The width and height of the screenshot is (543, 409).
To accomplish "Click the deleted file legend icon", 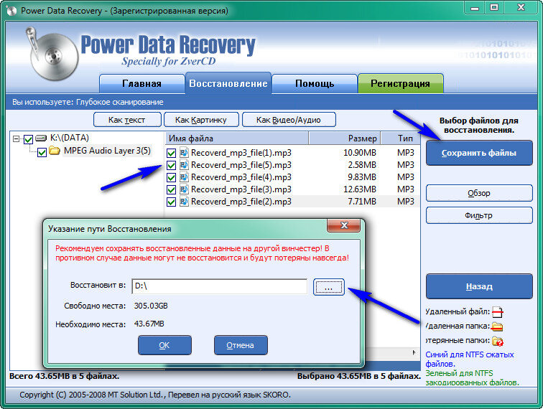I will click(498, 311).
